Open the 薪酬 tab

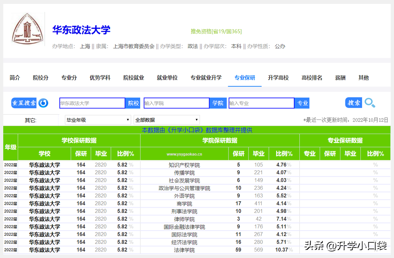340,78
